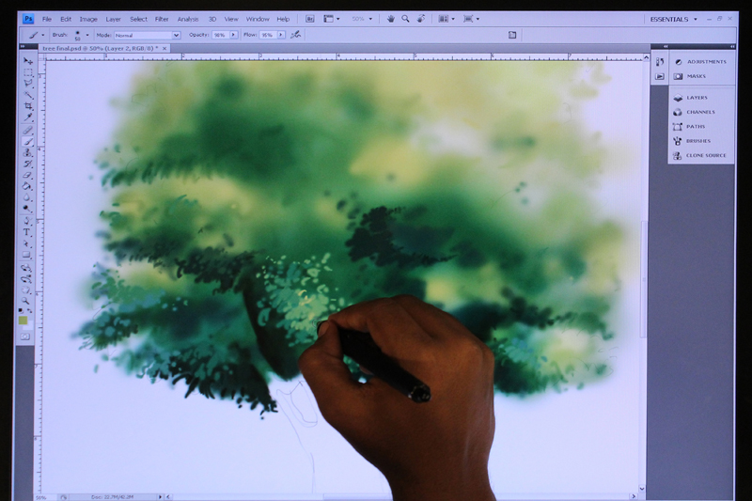Open the Flow slider arrow
The image size is (752, 501).
pyautogui.click(x=281, y=35)
